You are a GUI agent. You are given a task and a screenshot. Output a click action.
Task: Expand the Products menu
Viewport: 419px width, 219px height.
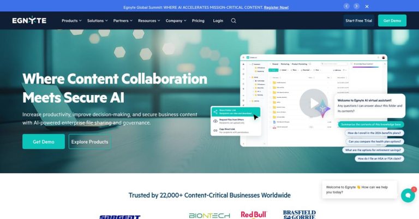tap(71, 21)
